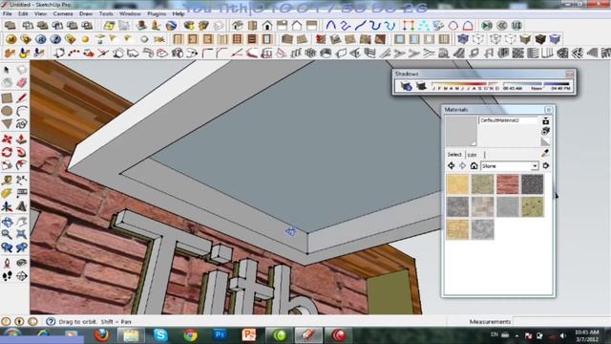The height and width of the screenshot is (344, 611).
Task: Click the Help question mark in status bar
Action: (51, 322)
